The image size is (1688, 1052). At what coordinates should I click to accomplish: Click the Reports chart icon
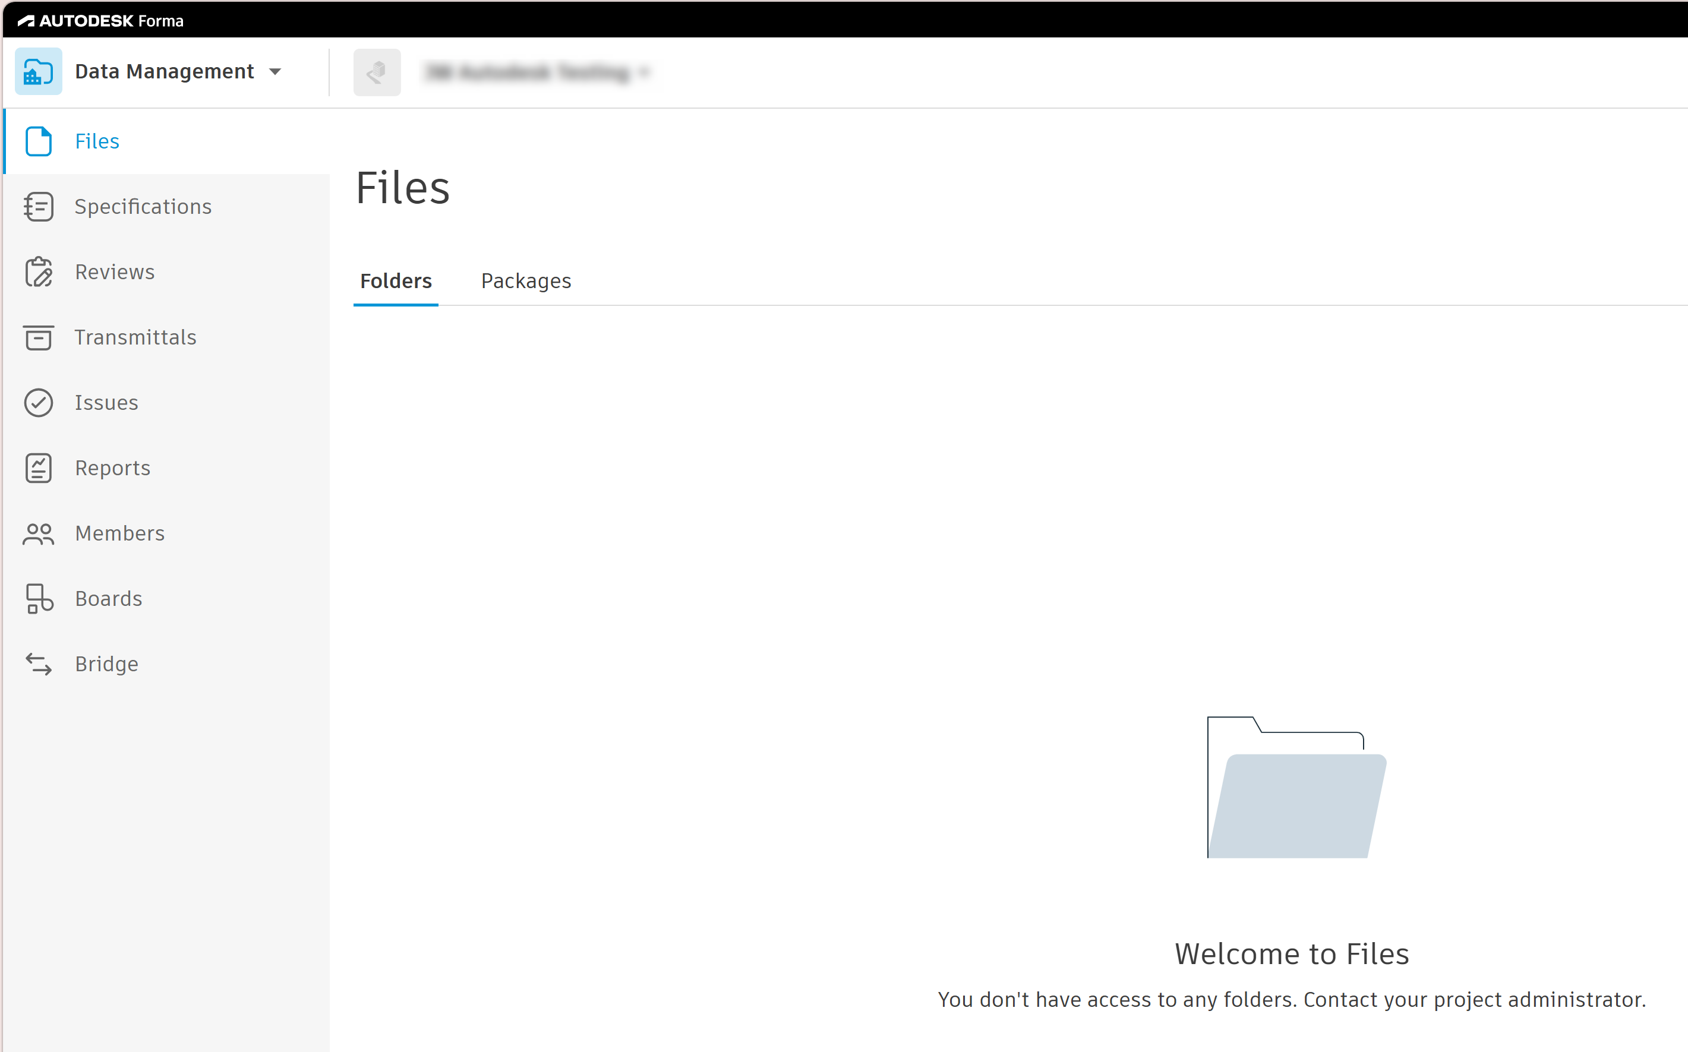38,468
